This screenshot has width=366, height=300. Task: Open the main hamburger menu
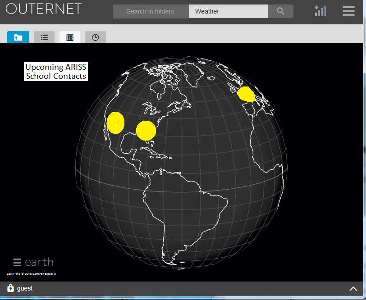348,11
